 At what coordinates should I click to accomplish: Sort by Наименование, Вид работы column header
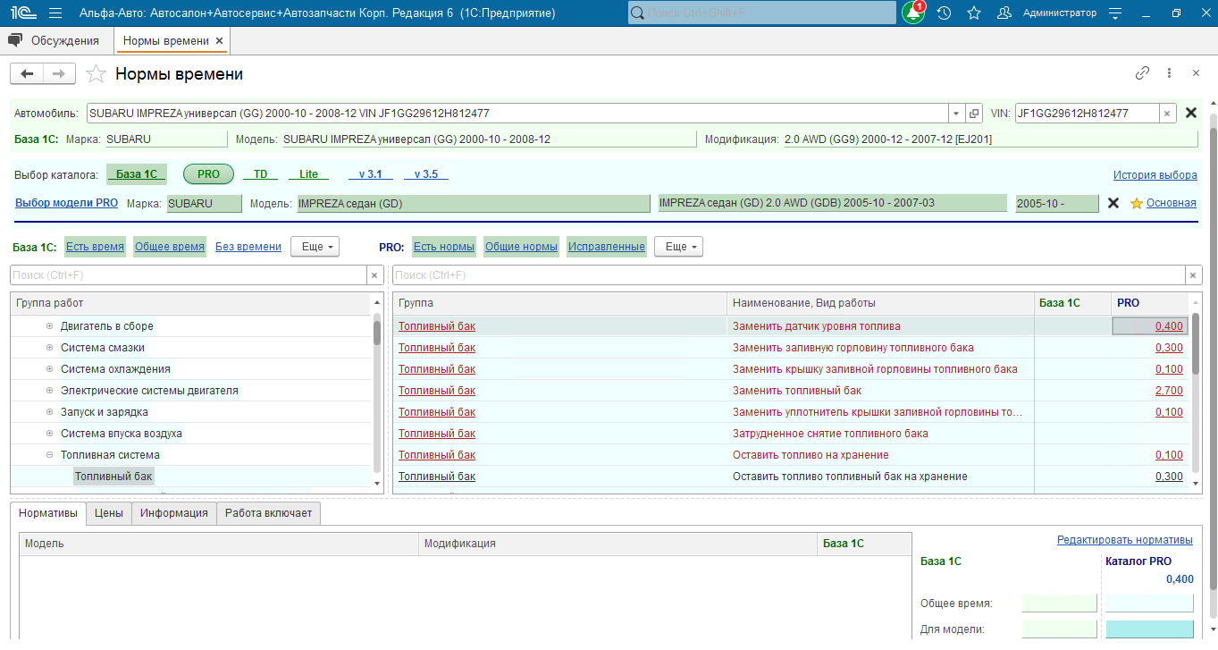pyautogui.click(x=880, y=303)
